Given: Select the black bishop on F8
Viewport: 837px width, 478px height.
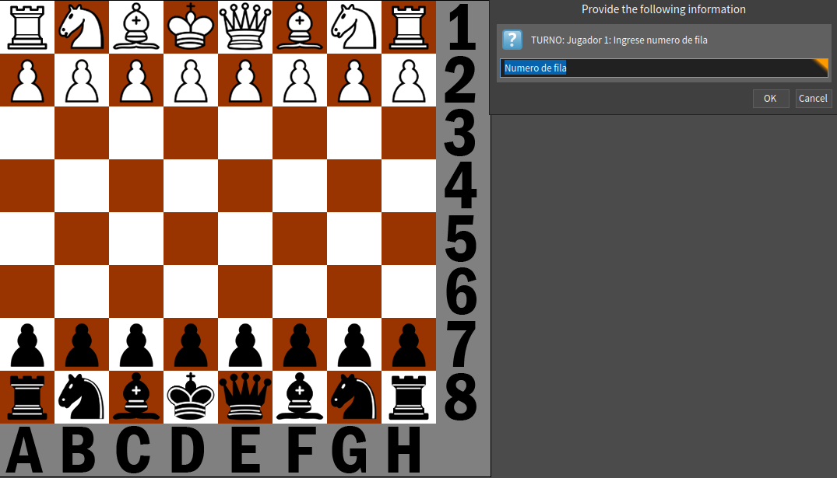Looking at the screenshot, I should [300, 396].
